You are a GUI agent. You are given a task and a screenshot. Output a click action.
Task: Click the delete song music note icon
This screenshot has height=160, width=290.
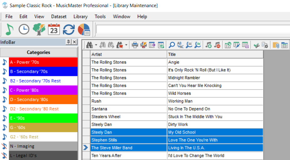pos(217,45)
